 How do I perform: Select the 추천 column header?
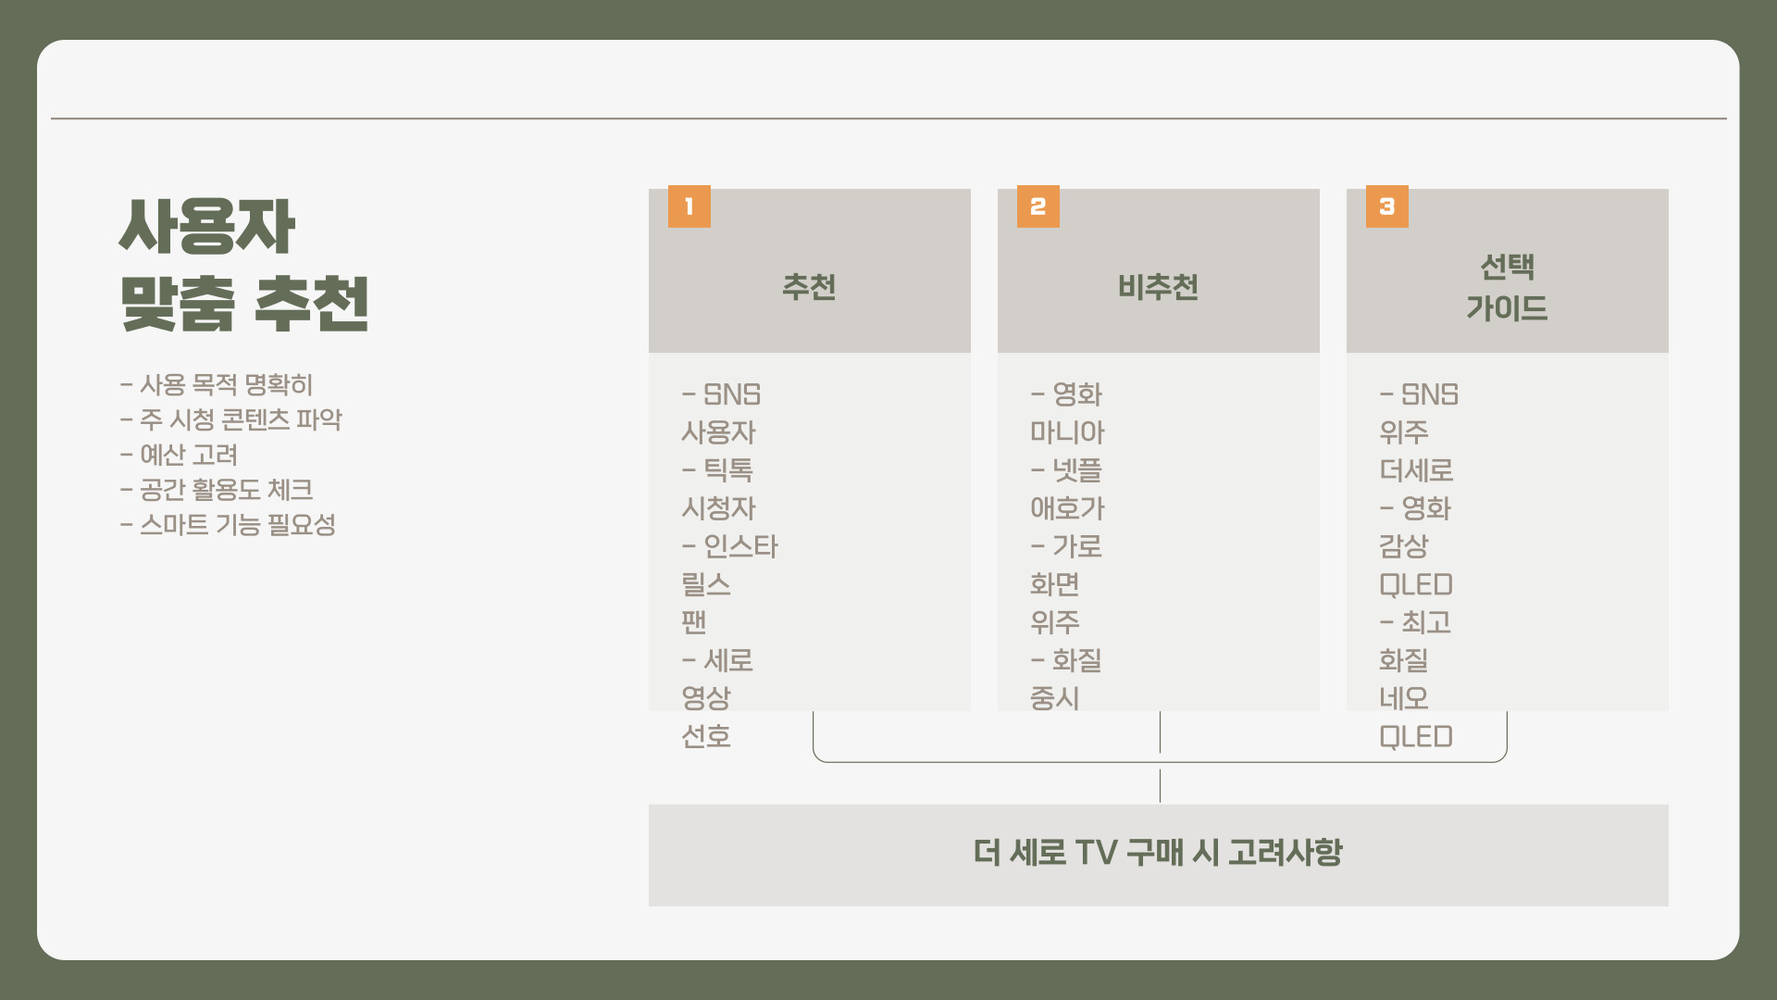[809, 287]
